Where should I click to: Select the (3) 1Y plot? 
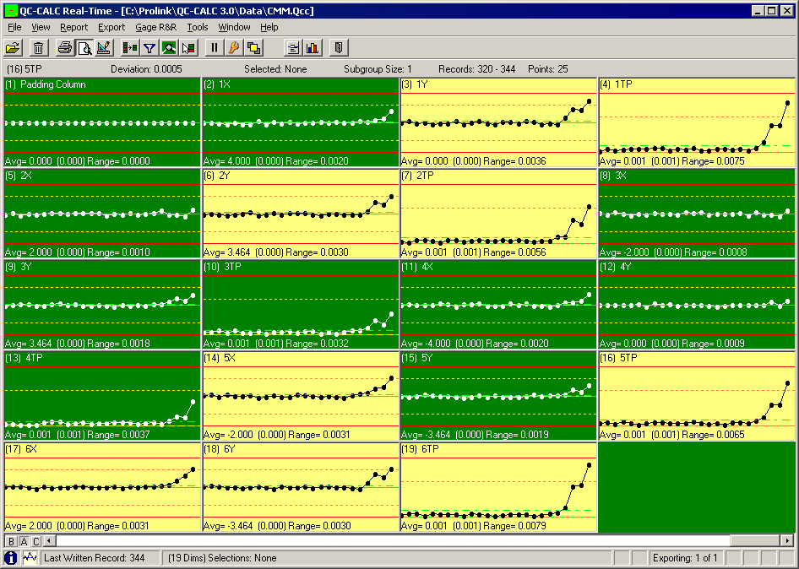point(498,122)
